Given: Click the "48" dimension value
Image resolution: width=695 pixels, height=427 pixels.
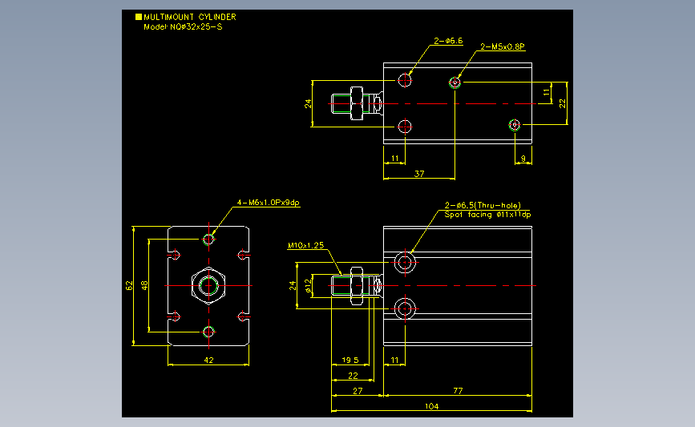Looking at the screenshot, I should 144,286.
